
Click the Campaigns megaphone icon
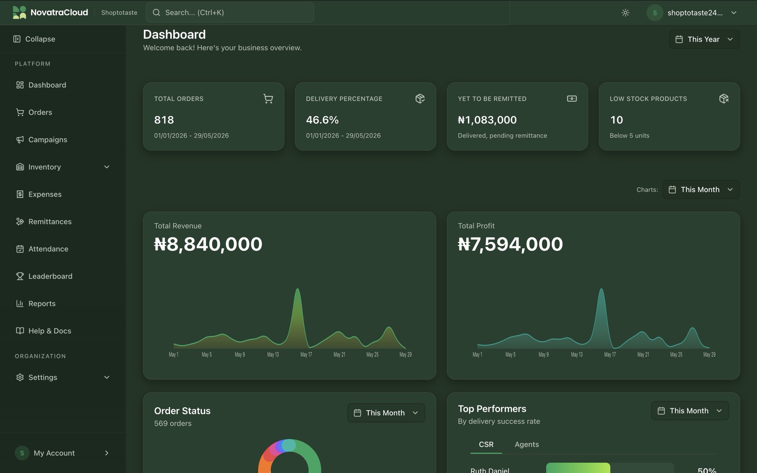[x=20, y=140]
